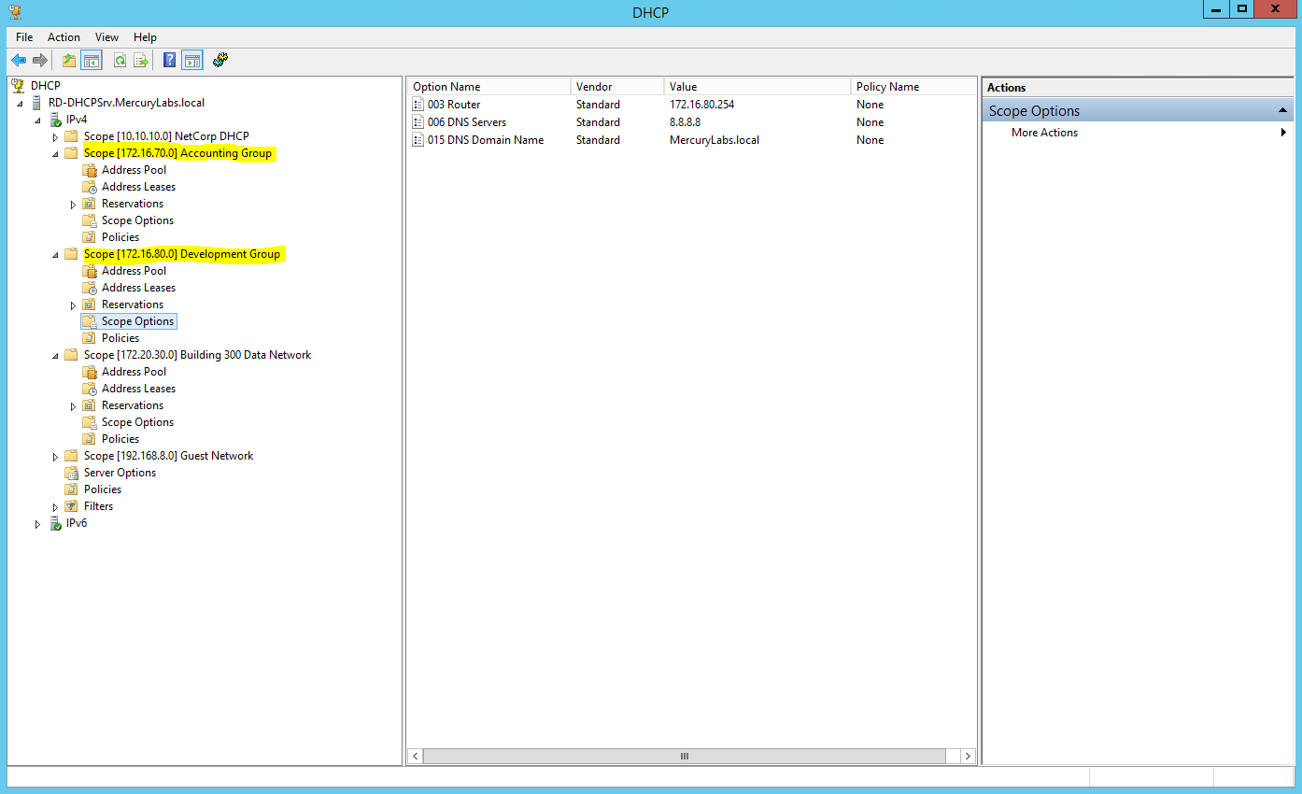Click the Export List toolbar icon
The height and width of the screenshot is (794, 1302).
tap(141, 61)
